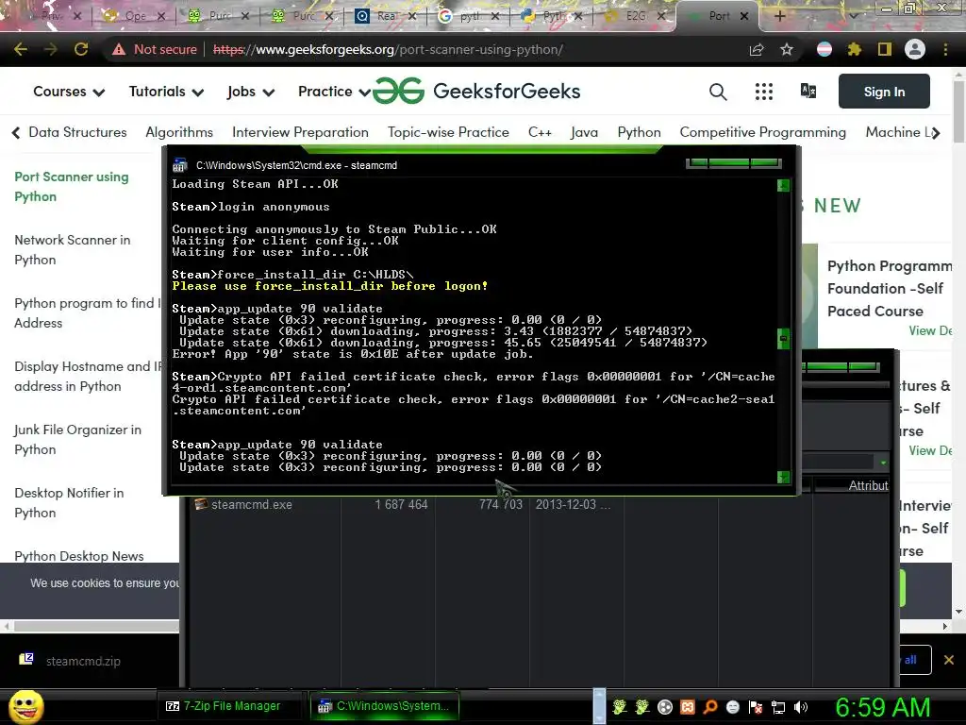
Task: Click the Not secure warning icon
Action: click(119, 49)
